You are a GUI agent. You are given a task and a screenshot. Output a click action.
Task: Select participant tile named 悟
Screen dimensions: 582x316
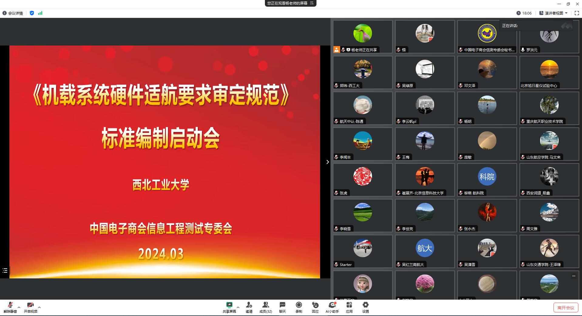click(425, 37)
